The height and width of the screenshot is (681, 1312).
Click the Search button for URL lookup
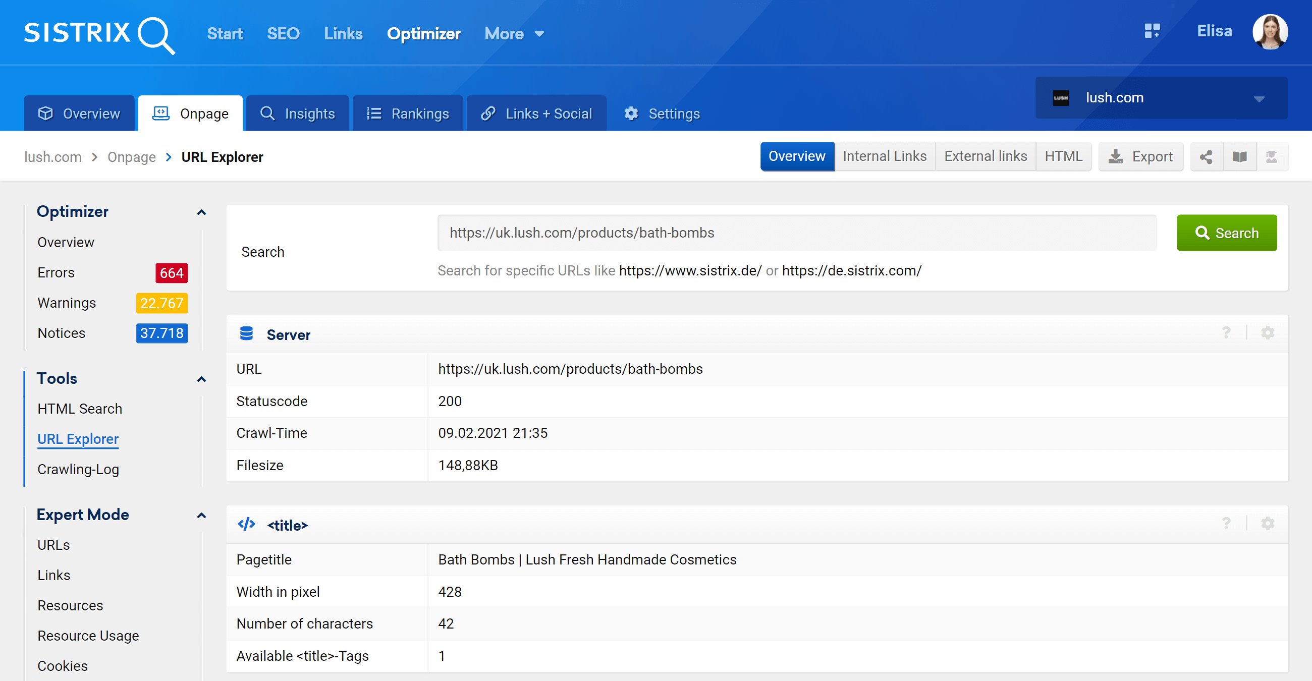pyautogui.click(x=1226, y=232)
